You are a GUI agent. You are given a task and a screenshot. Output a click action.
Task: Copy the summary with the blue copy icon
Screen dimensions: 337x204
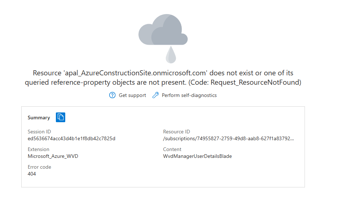[61, 117]
